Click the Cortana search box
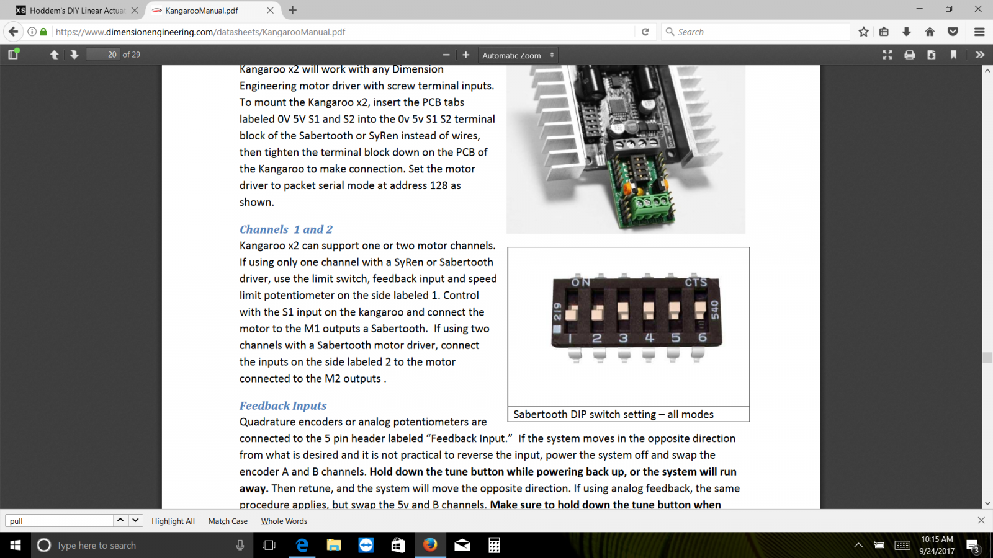This screenshot has height=558, width=993. point(142,545)
